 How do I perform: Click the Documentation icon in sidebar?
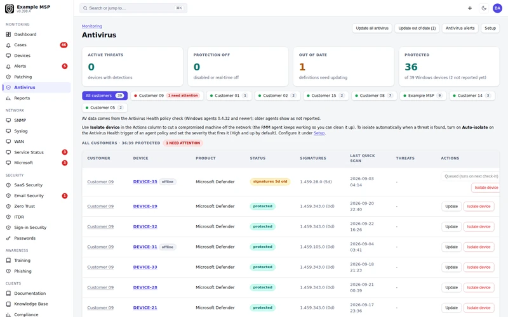point(8,294)
